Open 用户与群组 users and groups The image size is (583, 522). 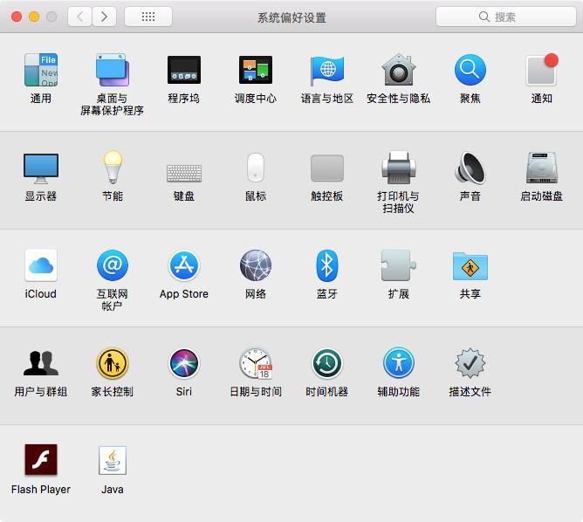41,363
